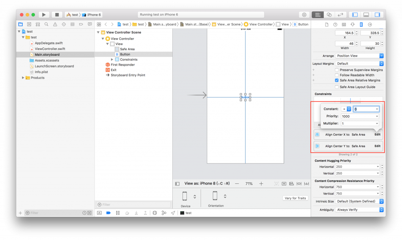Image resolution: width=402 pixels, height=240 pixels.
Task: Check Safe Area Layout Guide
Action: tap(336, 87)
